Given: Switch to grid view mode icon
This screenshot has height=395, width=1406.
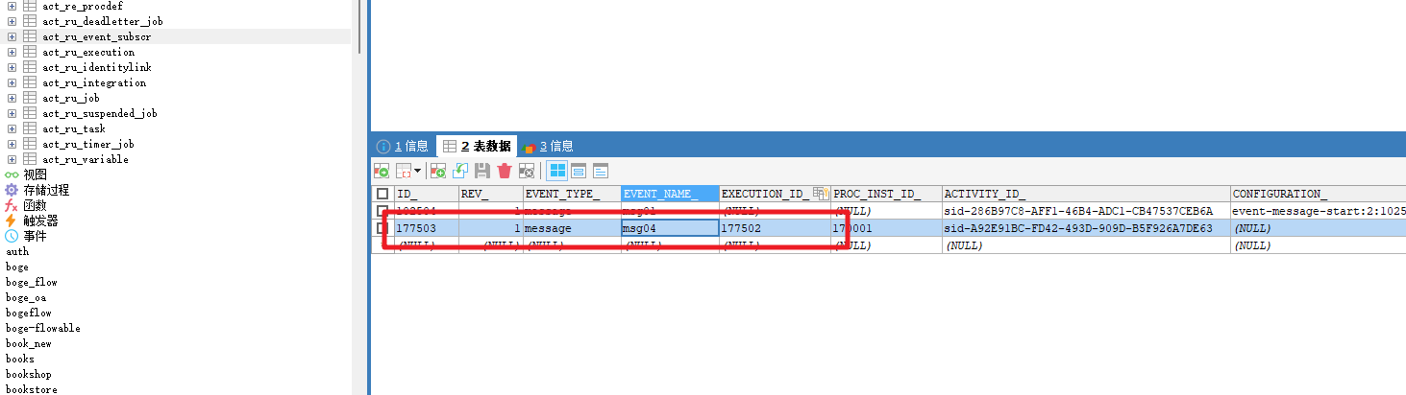Looking at the screenshot, I should pos(556,171).
